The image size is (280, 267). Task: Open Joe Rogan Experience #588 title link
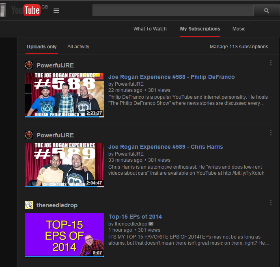coord(171,77)
